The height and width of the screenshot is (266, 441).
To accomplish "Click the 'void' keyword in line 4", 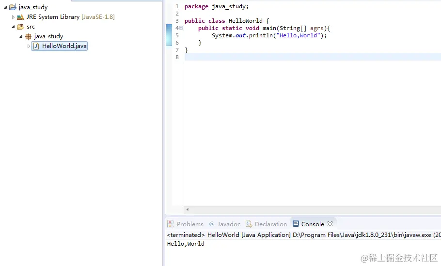I will click(252, 28).
